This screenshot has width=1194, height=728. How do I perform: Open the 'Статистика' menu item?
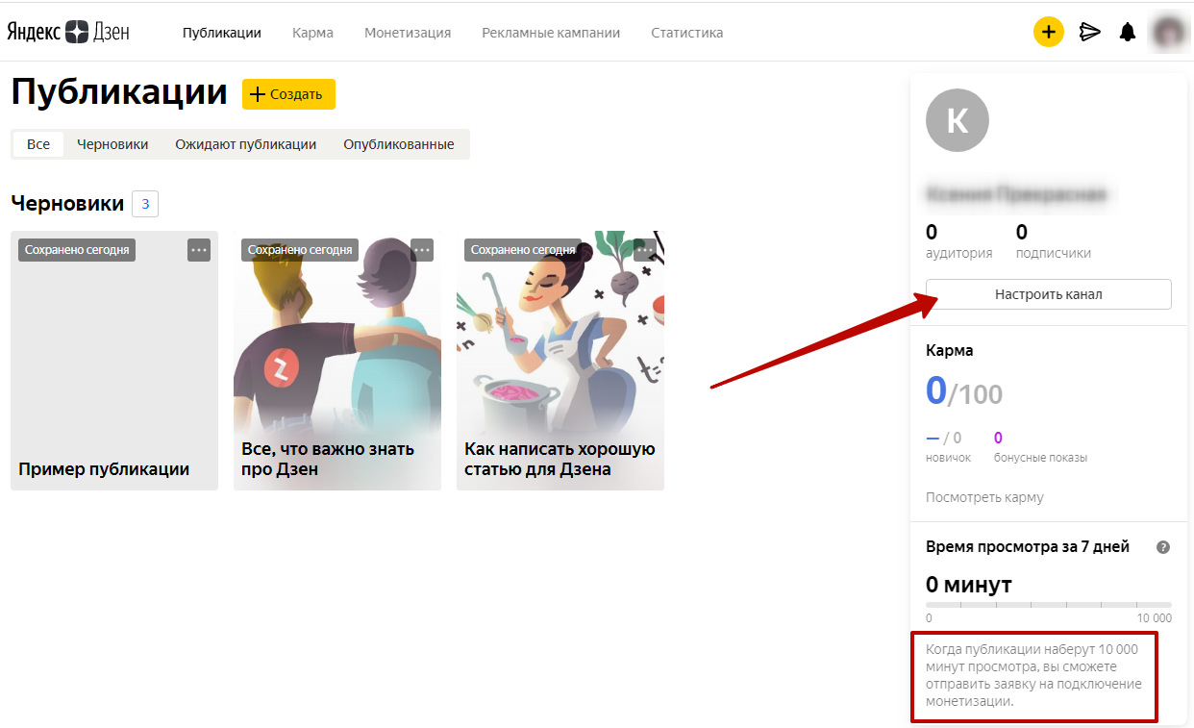[x=687, y=33]
